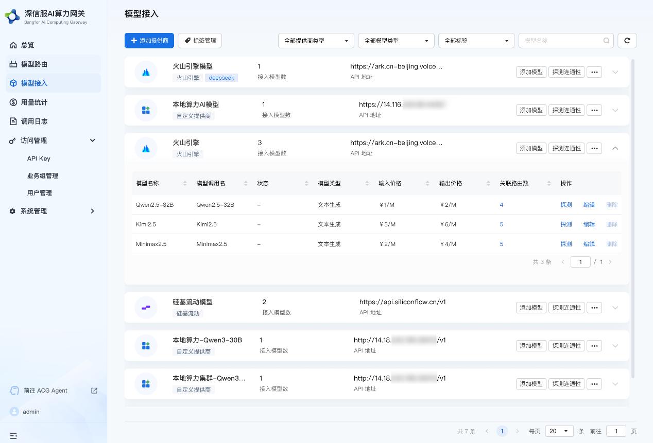The height and width of the screenshot is (443, 653).
Task: Click the admin user avatar
Action: coord(14,412)
